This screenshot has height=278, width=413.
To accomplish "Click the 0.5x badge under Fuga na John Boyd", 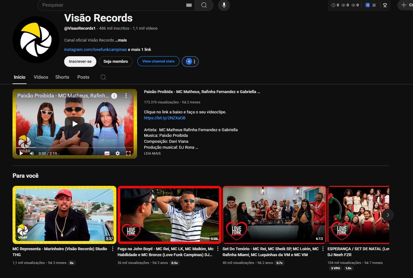I will point(175,263).
